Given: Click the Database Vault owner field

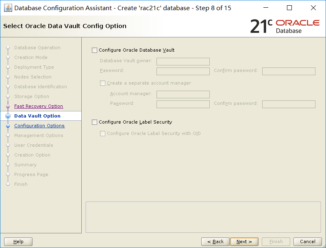Looking at the screenshot, I should tap(183, 61).
